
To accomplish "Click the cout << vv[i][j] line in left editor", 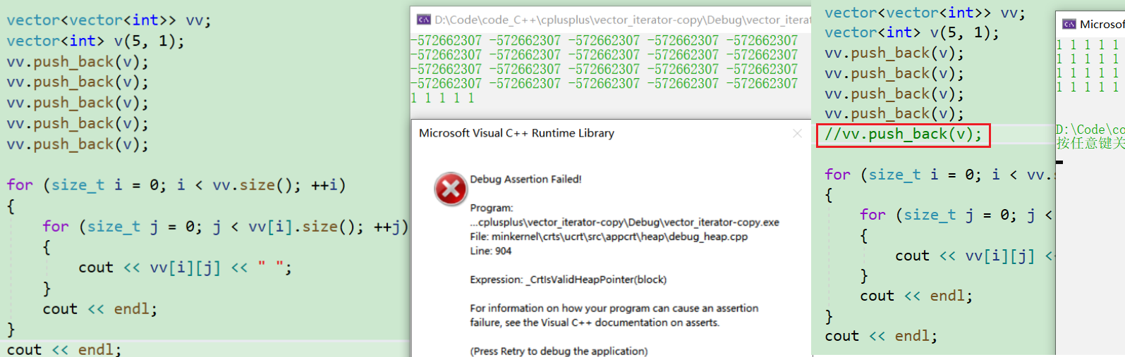I will coord(185,268).
